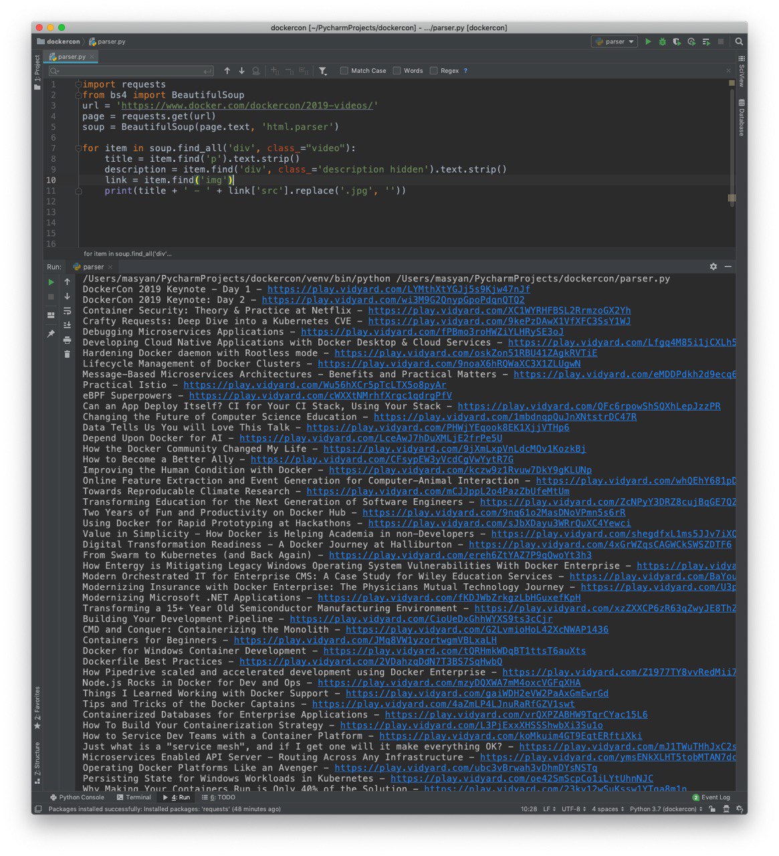This screenshot has height=856, width=779.
Task: Click dockercon breadcrumb in navigation bar
Action: [58, 41]
